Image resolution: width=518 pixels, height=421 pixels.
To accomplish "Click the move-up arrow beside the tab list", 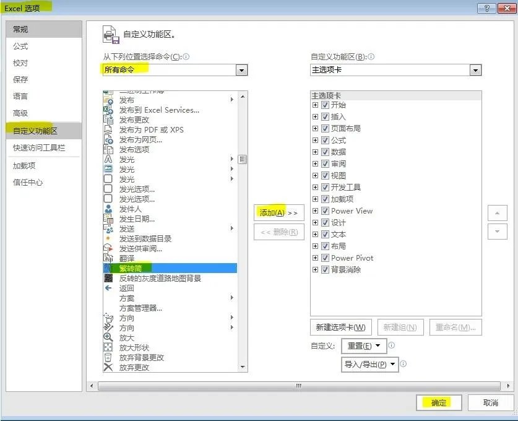I will 498,212.
